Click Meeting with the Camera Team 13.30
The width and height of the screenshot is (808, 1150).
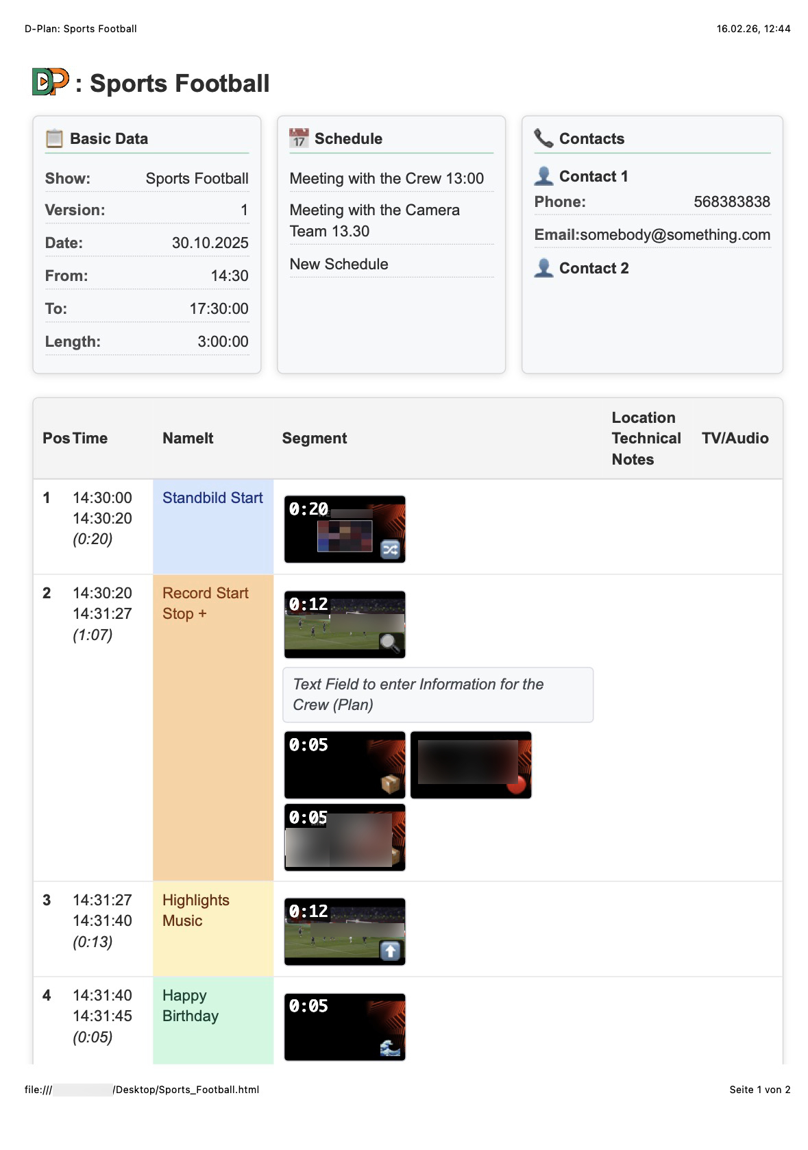click(375, 221)
